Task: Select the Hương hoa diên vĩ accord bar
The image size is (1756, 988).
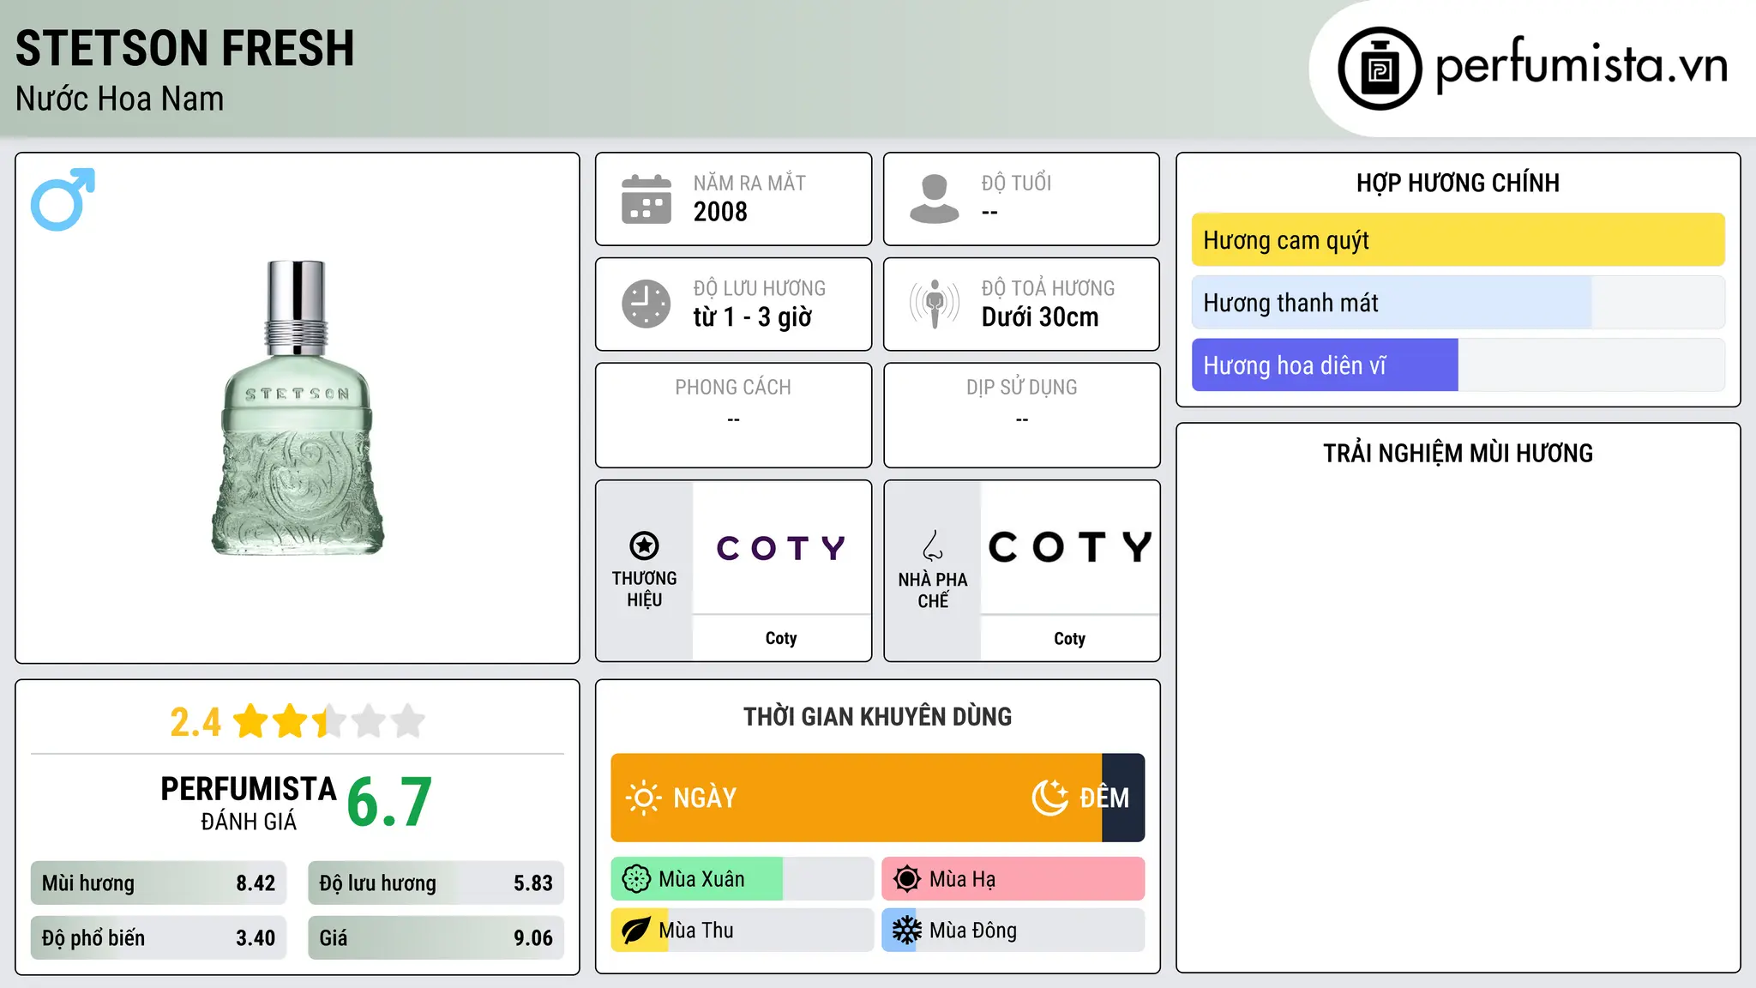Action: click(1458, 365)
